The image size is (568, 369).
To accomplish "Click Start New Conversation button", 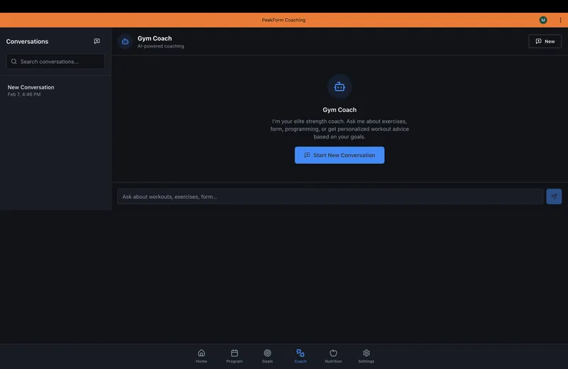I will 339,155.
